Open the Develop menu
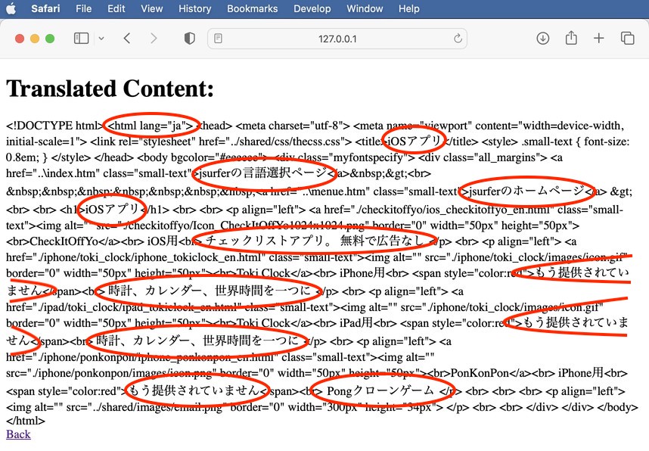The image size is (649, 451). click(312, 9)
